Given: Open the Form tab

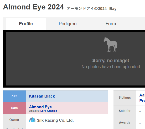Looking at the screenshot, I should [111, 24].
